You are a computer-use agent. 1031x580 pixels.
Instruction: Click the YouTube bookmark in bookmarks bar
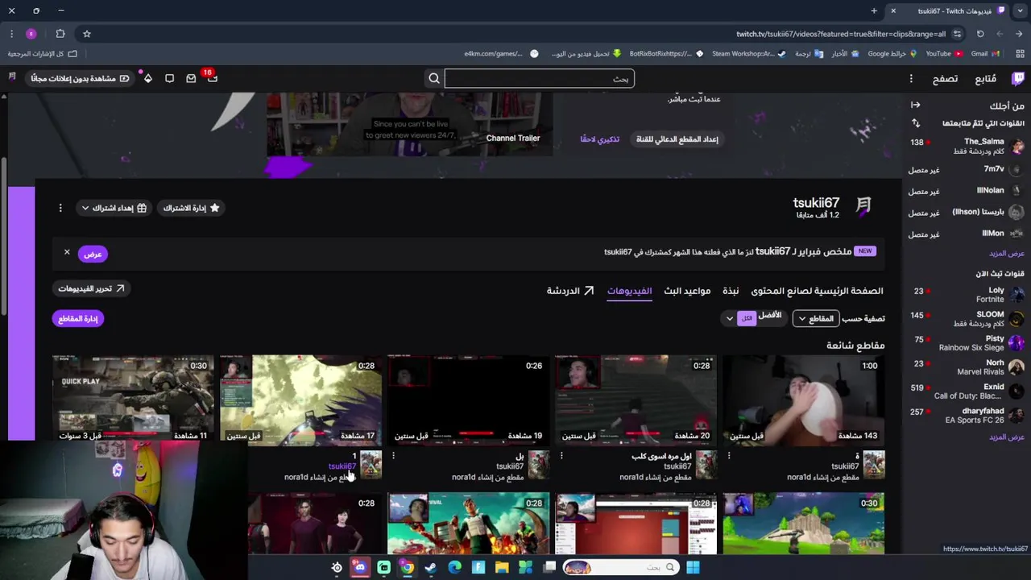pos(944,54)
